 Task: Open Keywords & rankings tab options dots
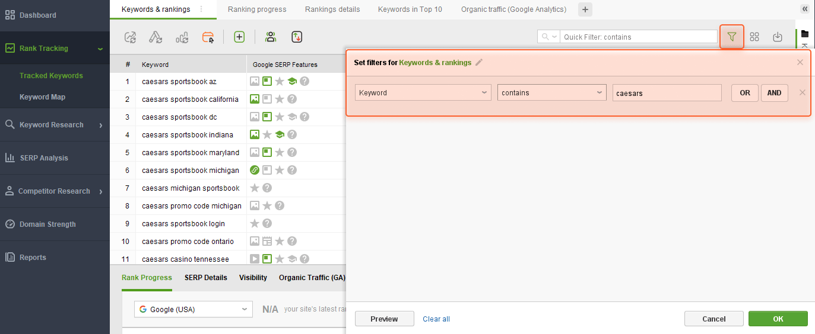201,9
